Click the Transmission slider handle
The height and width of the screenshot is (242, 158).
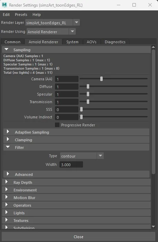pyautogui.click(x=88, y=101)
